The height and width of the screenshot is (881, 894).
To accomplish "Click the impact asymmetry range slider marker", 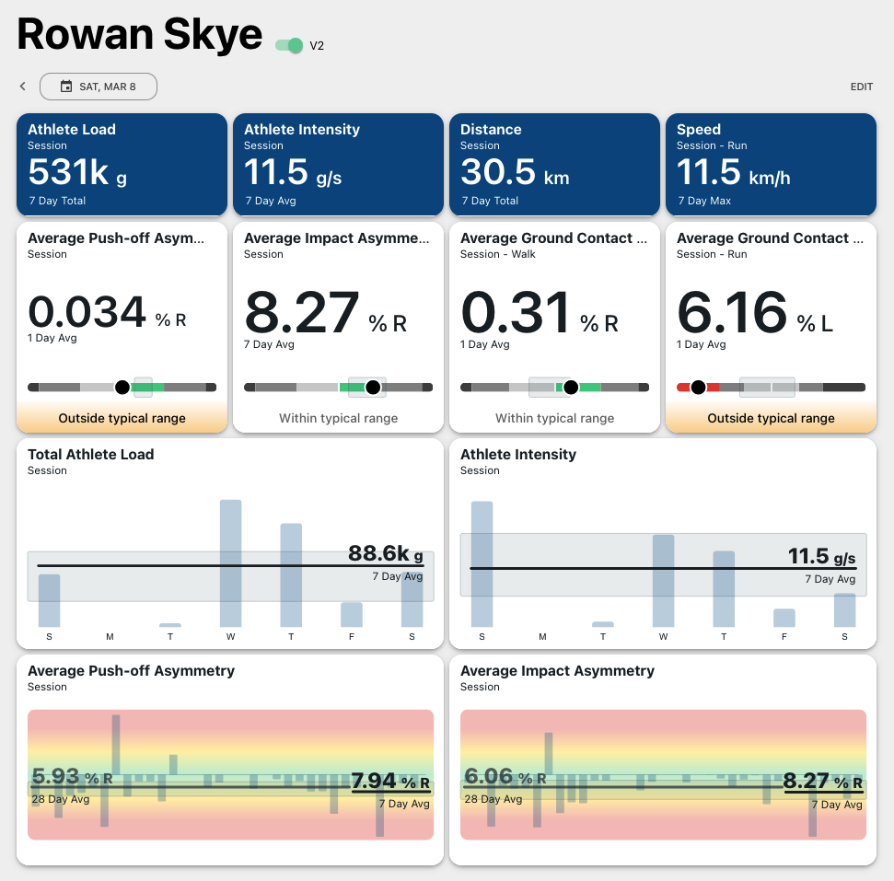I will (x=373, y=388).
